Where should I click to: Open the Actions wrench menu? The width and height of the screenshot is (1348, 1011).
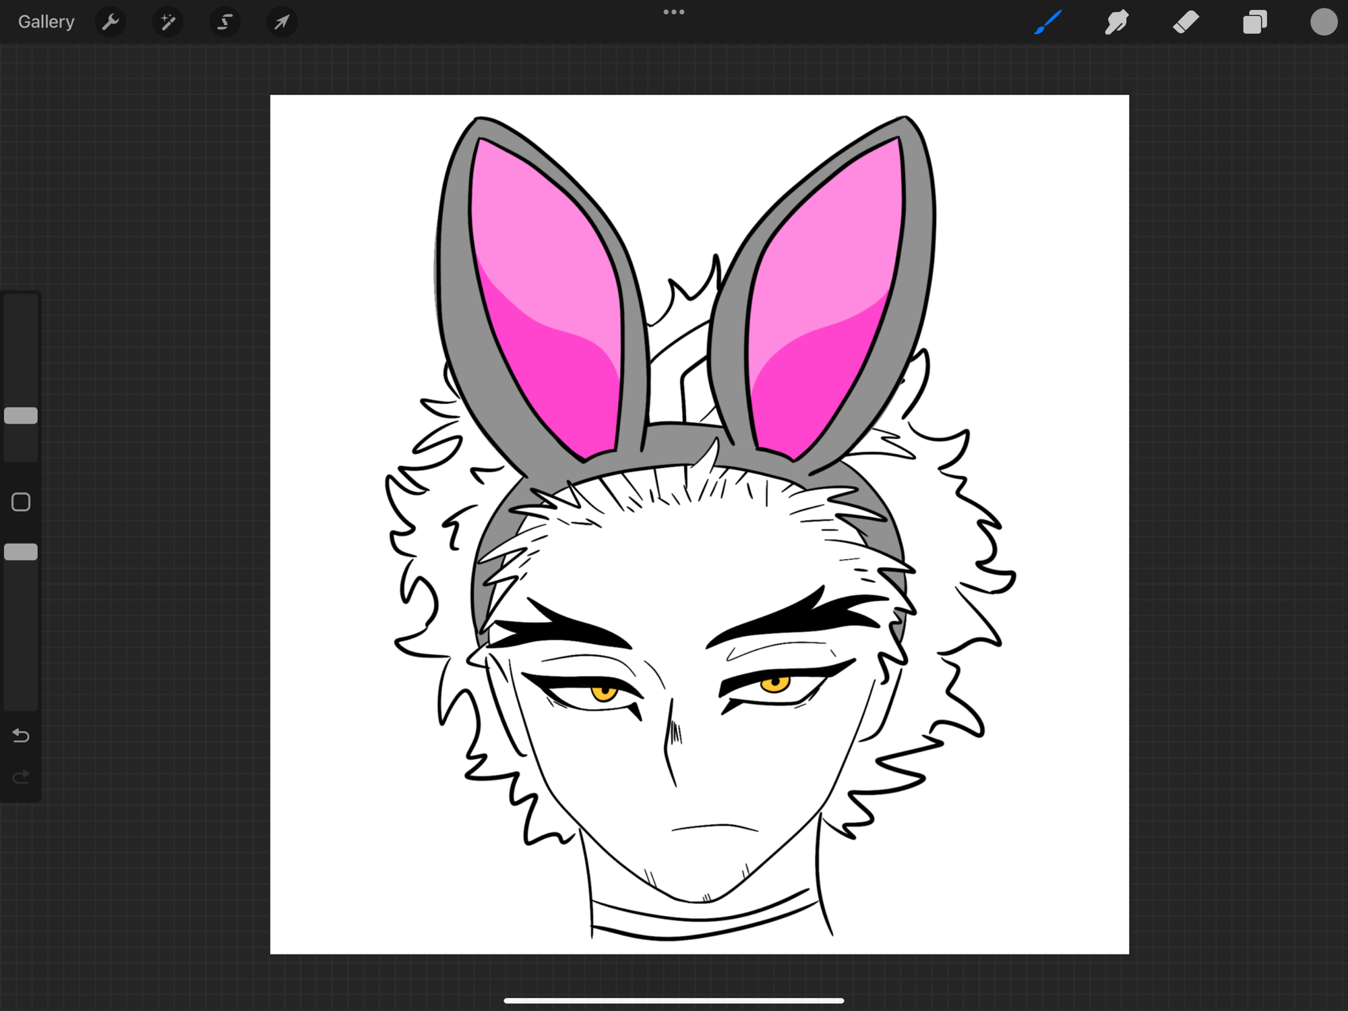pos(111,22)
